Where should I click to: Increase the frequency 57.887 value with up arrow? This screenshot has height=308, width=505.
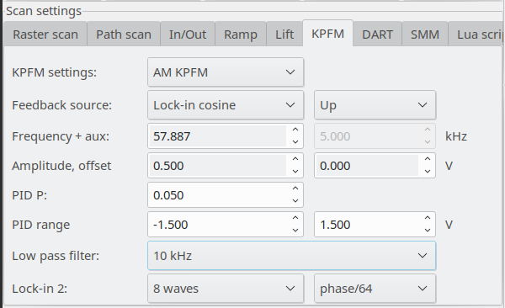pyautogui.click(x=295, y=130)
